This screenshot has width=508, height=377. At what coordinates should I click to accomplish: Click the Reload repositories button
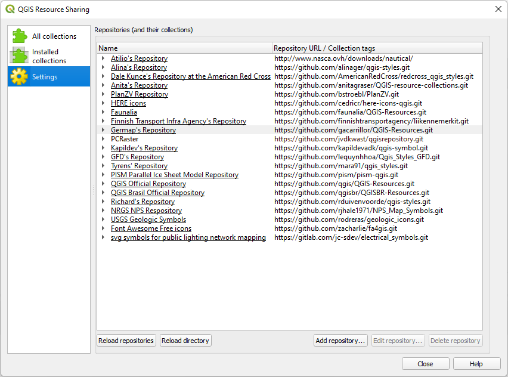pos(126,340)
